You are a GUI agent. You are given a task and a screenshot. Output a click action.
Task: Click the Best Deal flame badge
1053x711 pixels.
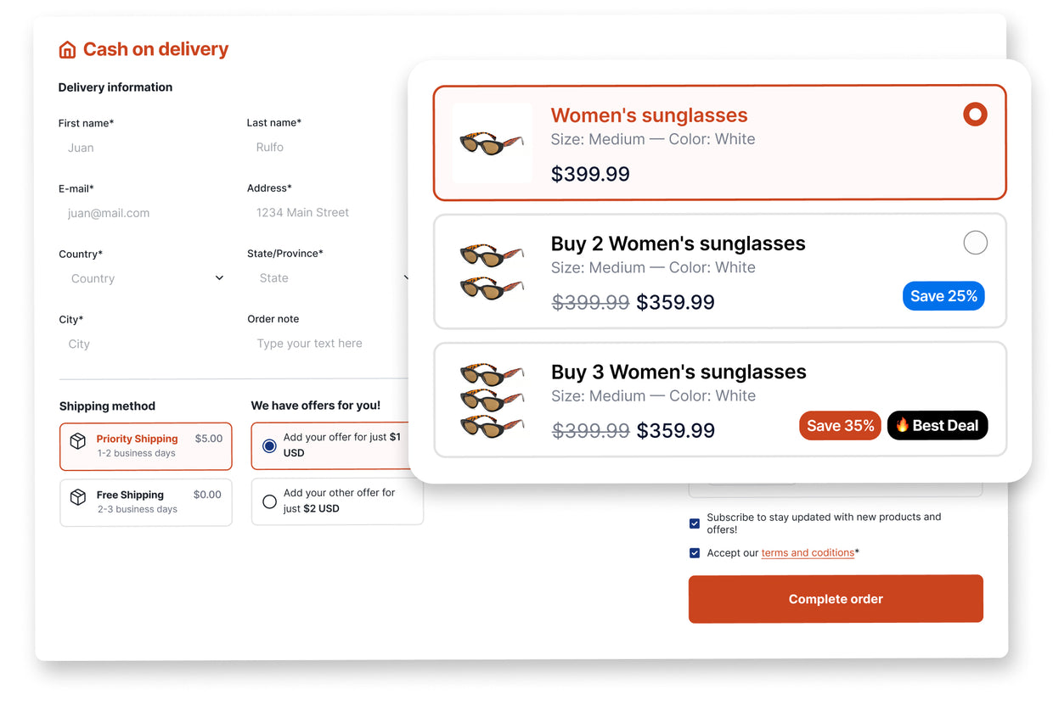point(937,426)
